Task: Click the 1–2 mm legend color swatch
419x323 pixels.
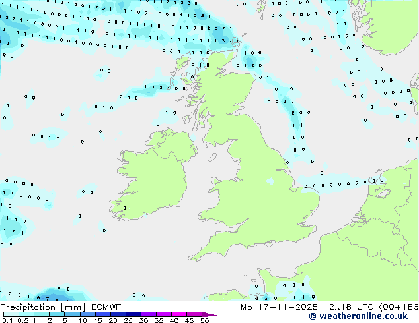Action: tap(42, 314)
